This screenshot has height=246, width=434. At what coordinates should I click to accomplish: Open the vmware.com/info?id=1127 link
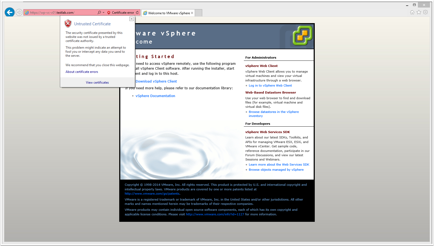tap(215, 214)
